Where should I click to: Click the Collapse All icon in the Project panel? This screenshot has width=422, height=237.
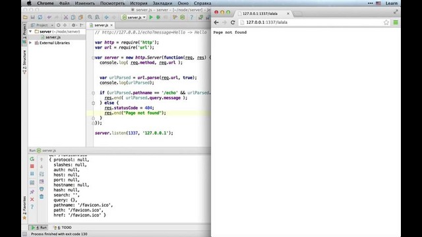65,25
